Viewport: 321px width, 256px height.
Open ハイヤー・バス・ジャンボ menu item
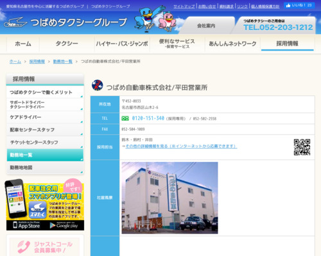(x=122, y=44)
